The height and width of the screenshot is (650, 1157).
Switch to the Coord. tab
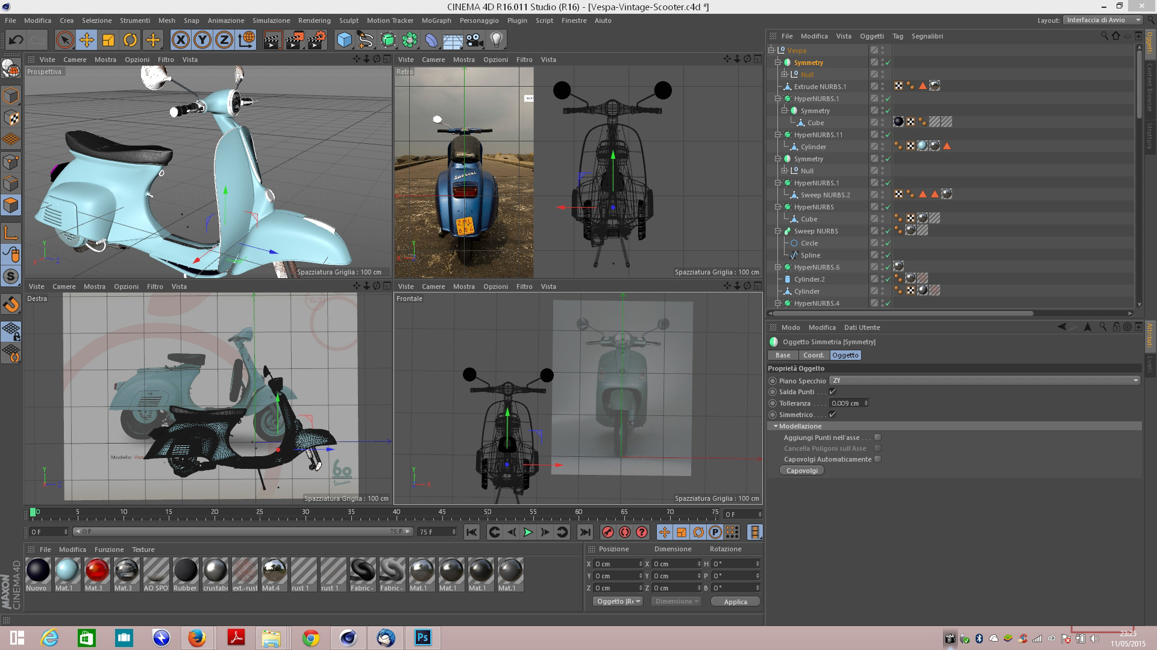pos(814,355)
